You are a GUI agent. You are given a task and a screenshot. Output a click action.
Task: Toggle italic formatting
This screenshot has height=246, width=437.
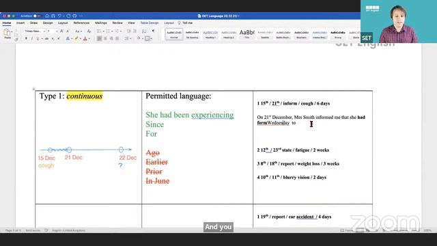32,38
